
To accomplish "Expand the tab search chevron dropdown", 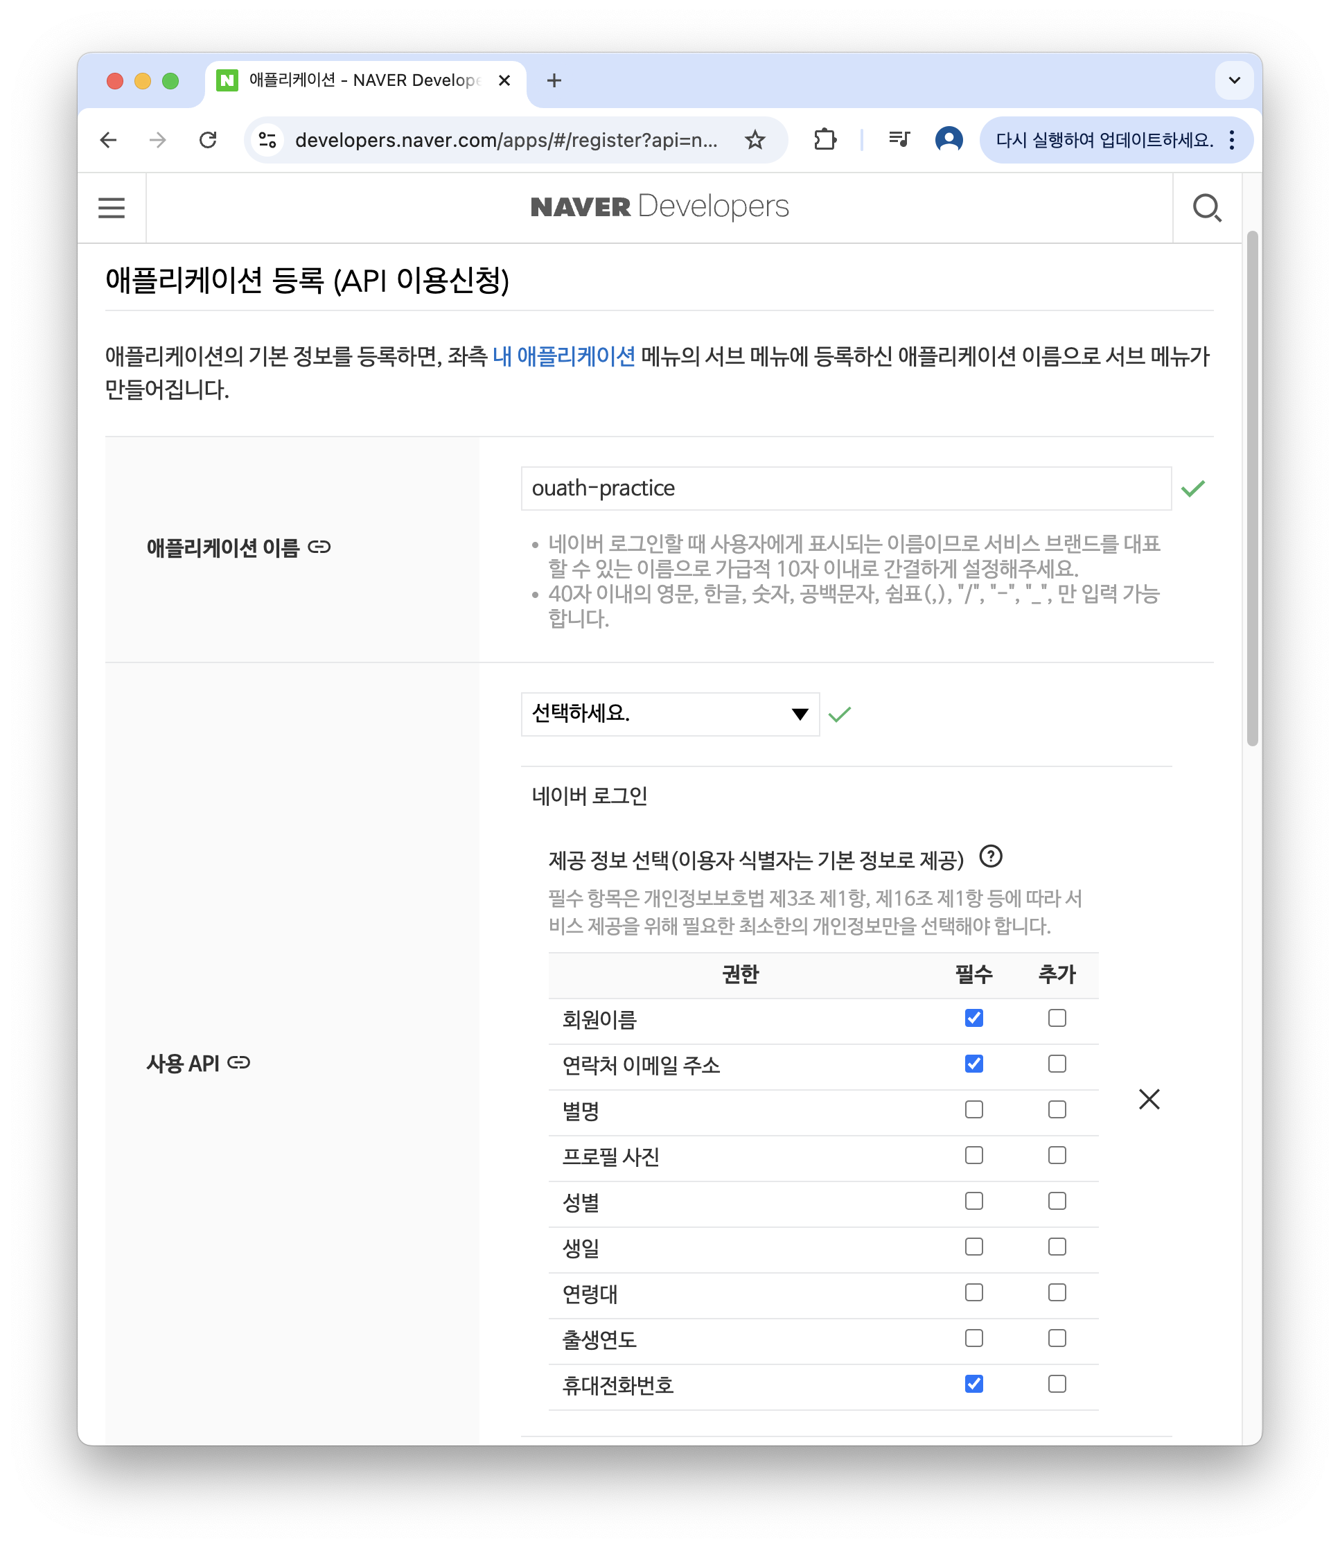I will click(x=1234, y=81).
